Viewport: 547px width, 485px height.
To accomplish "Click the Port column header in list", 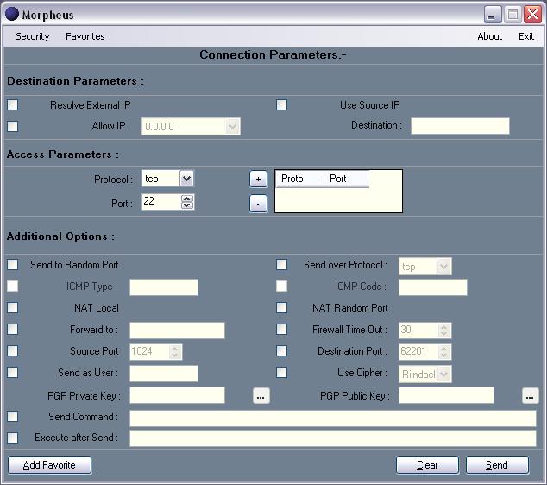I will [x=346, y=179].
